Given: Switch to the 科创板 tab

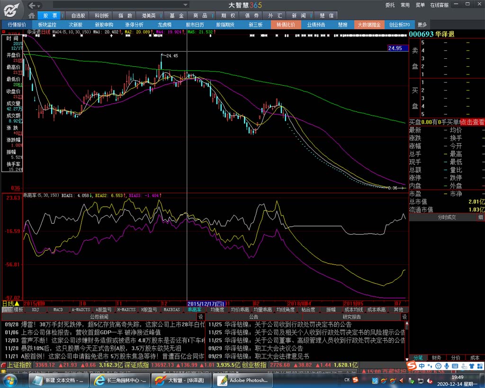Looking at the screenshot, I should 101,16.
